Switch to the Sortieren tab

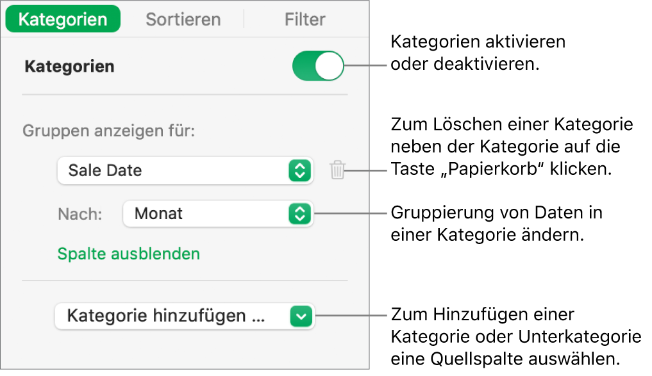click(x=183, y=20)
